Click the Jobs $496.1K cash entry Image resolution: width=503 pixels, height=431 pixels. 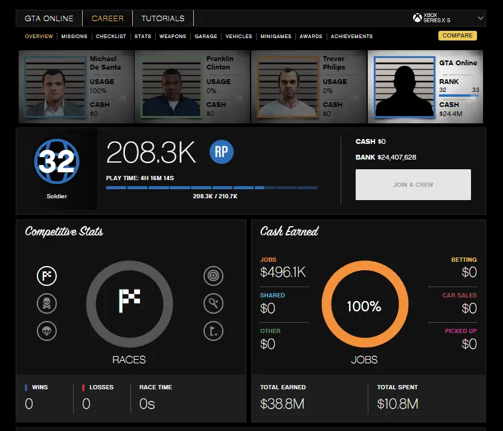(283, 268)
